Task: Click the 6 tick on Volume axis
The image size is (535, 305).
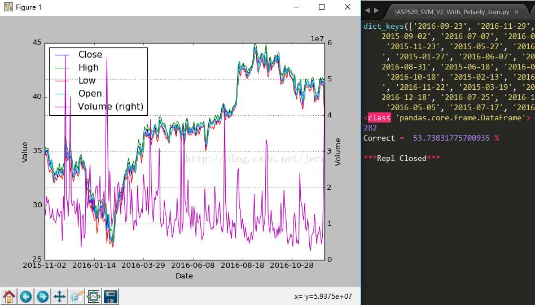Action: (x=329, y=43)
